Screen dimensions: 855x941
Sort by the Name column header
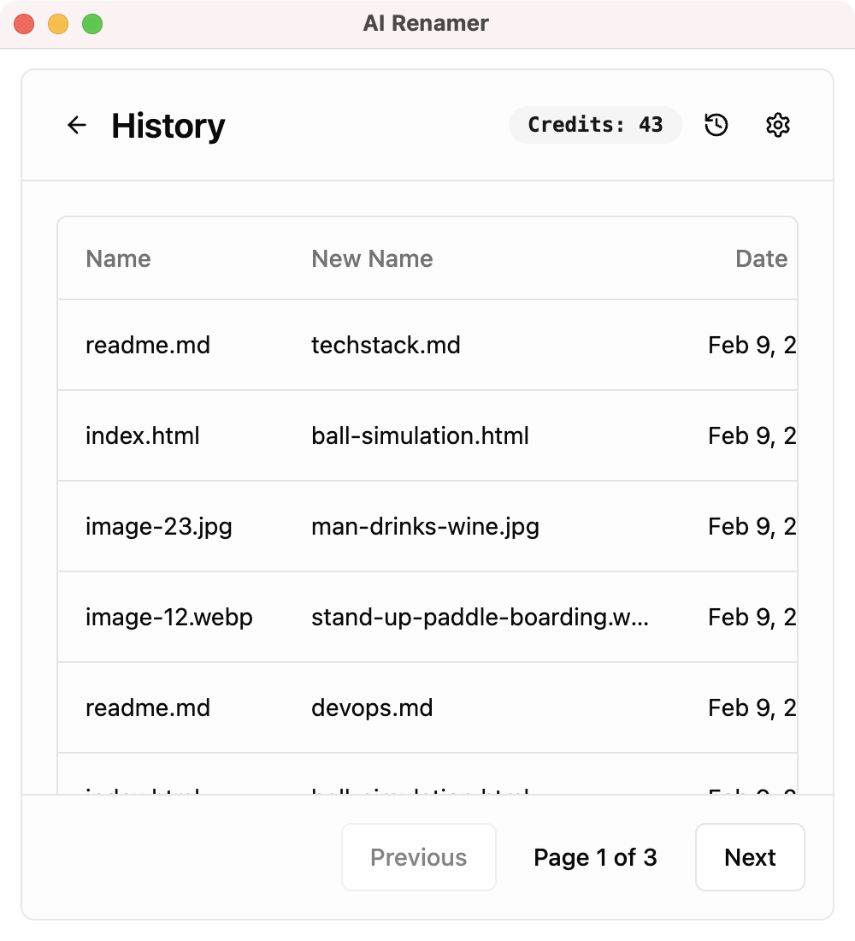pos(118,258)
